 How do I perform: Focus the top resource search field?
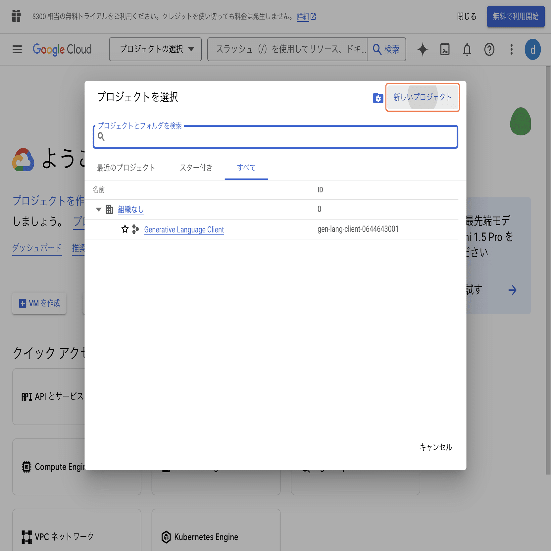(287, 49)
